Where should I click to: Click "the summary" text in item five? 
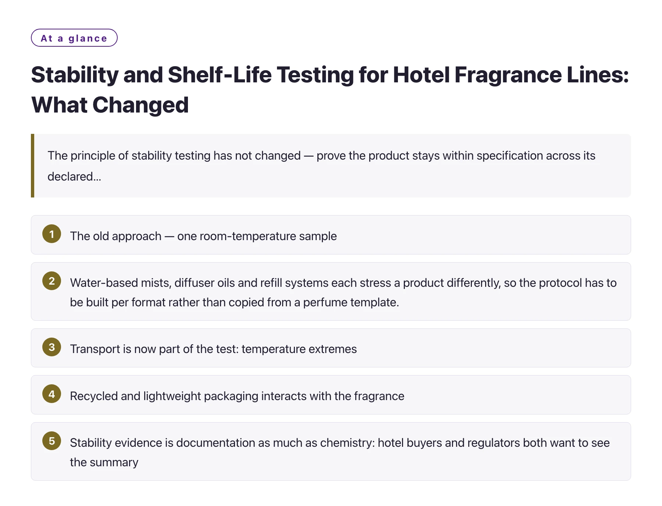tap(104, 462)
